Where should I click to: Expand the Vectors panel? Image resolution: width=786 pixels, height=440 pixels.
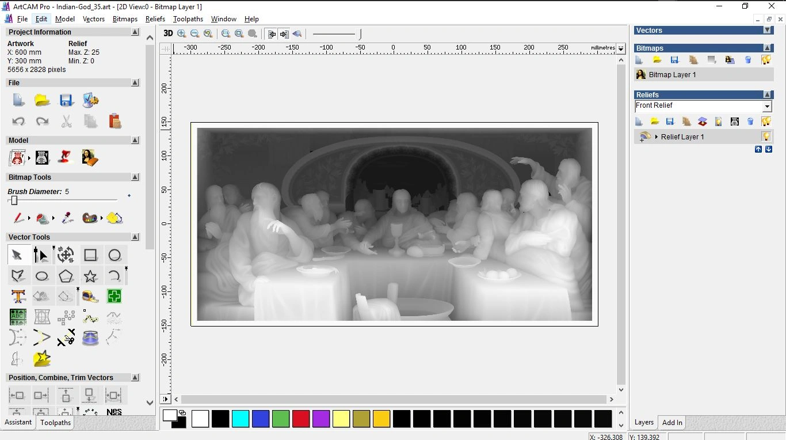[x=767, y=30]
